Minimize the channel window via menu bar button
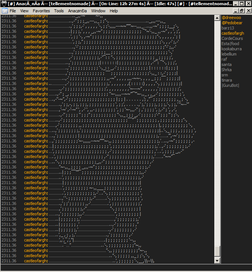This screenshot has width=252, height=272. coord(235,11)
